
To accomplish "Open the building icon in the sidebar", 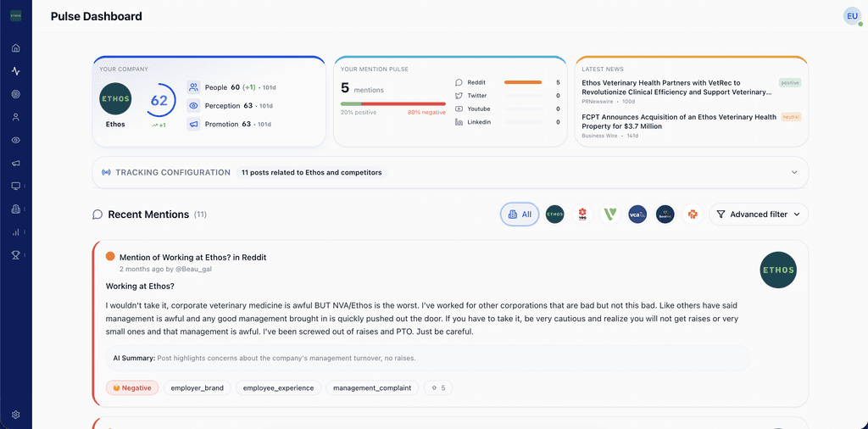I will 16,209.
